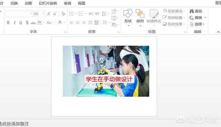Open 形状轮廓 shape outline options
Screen dimensions: 221x127
tap(173, 18)
